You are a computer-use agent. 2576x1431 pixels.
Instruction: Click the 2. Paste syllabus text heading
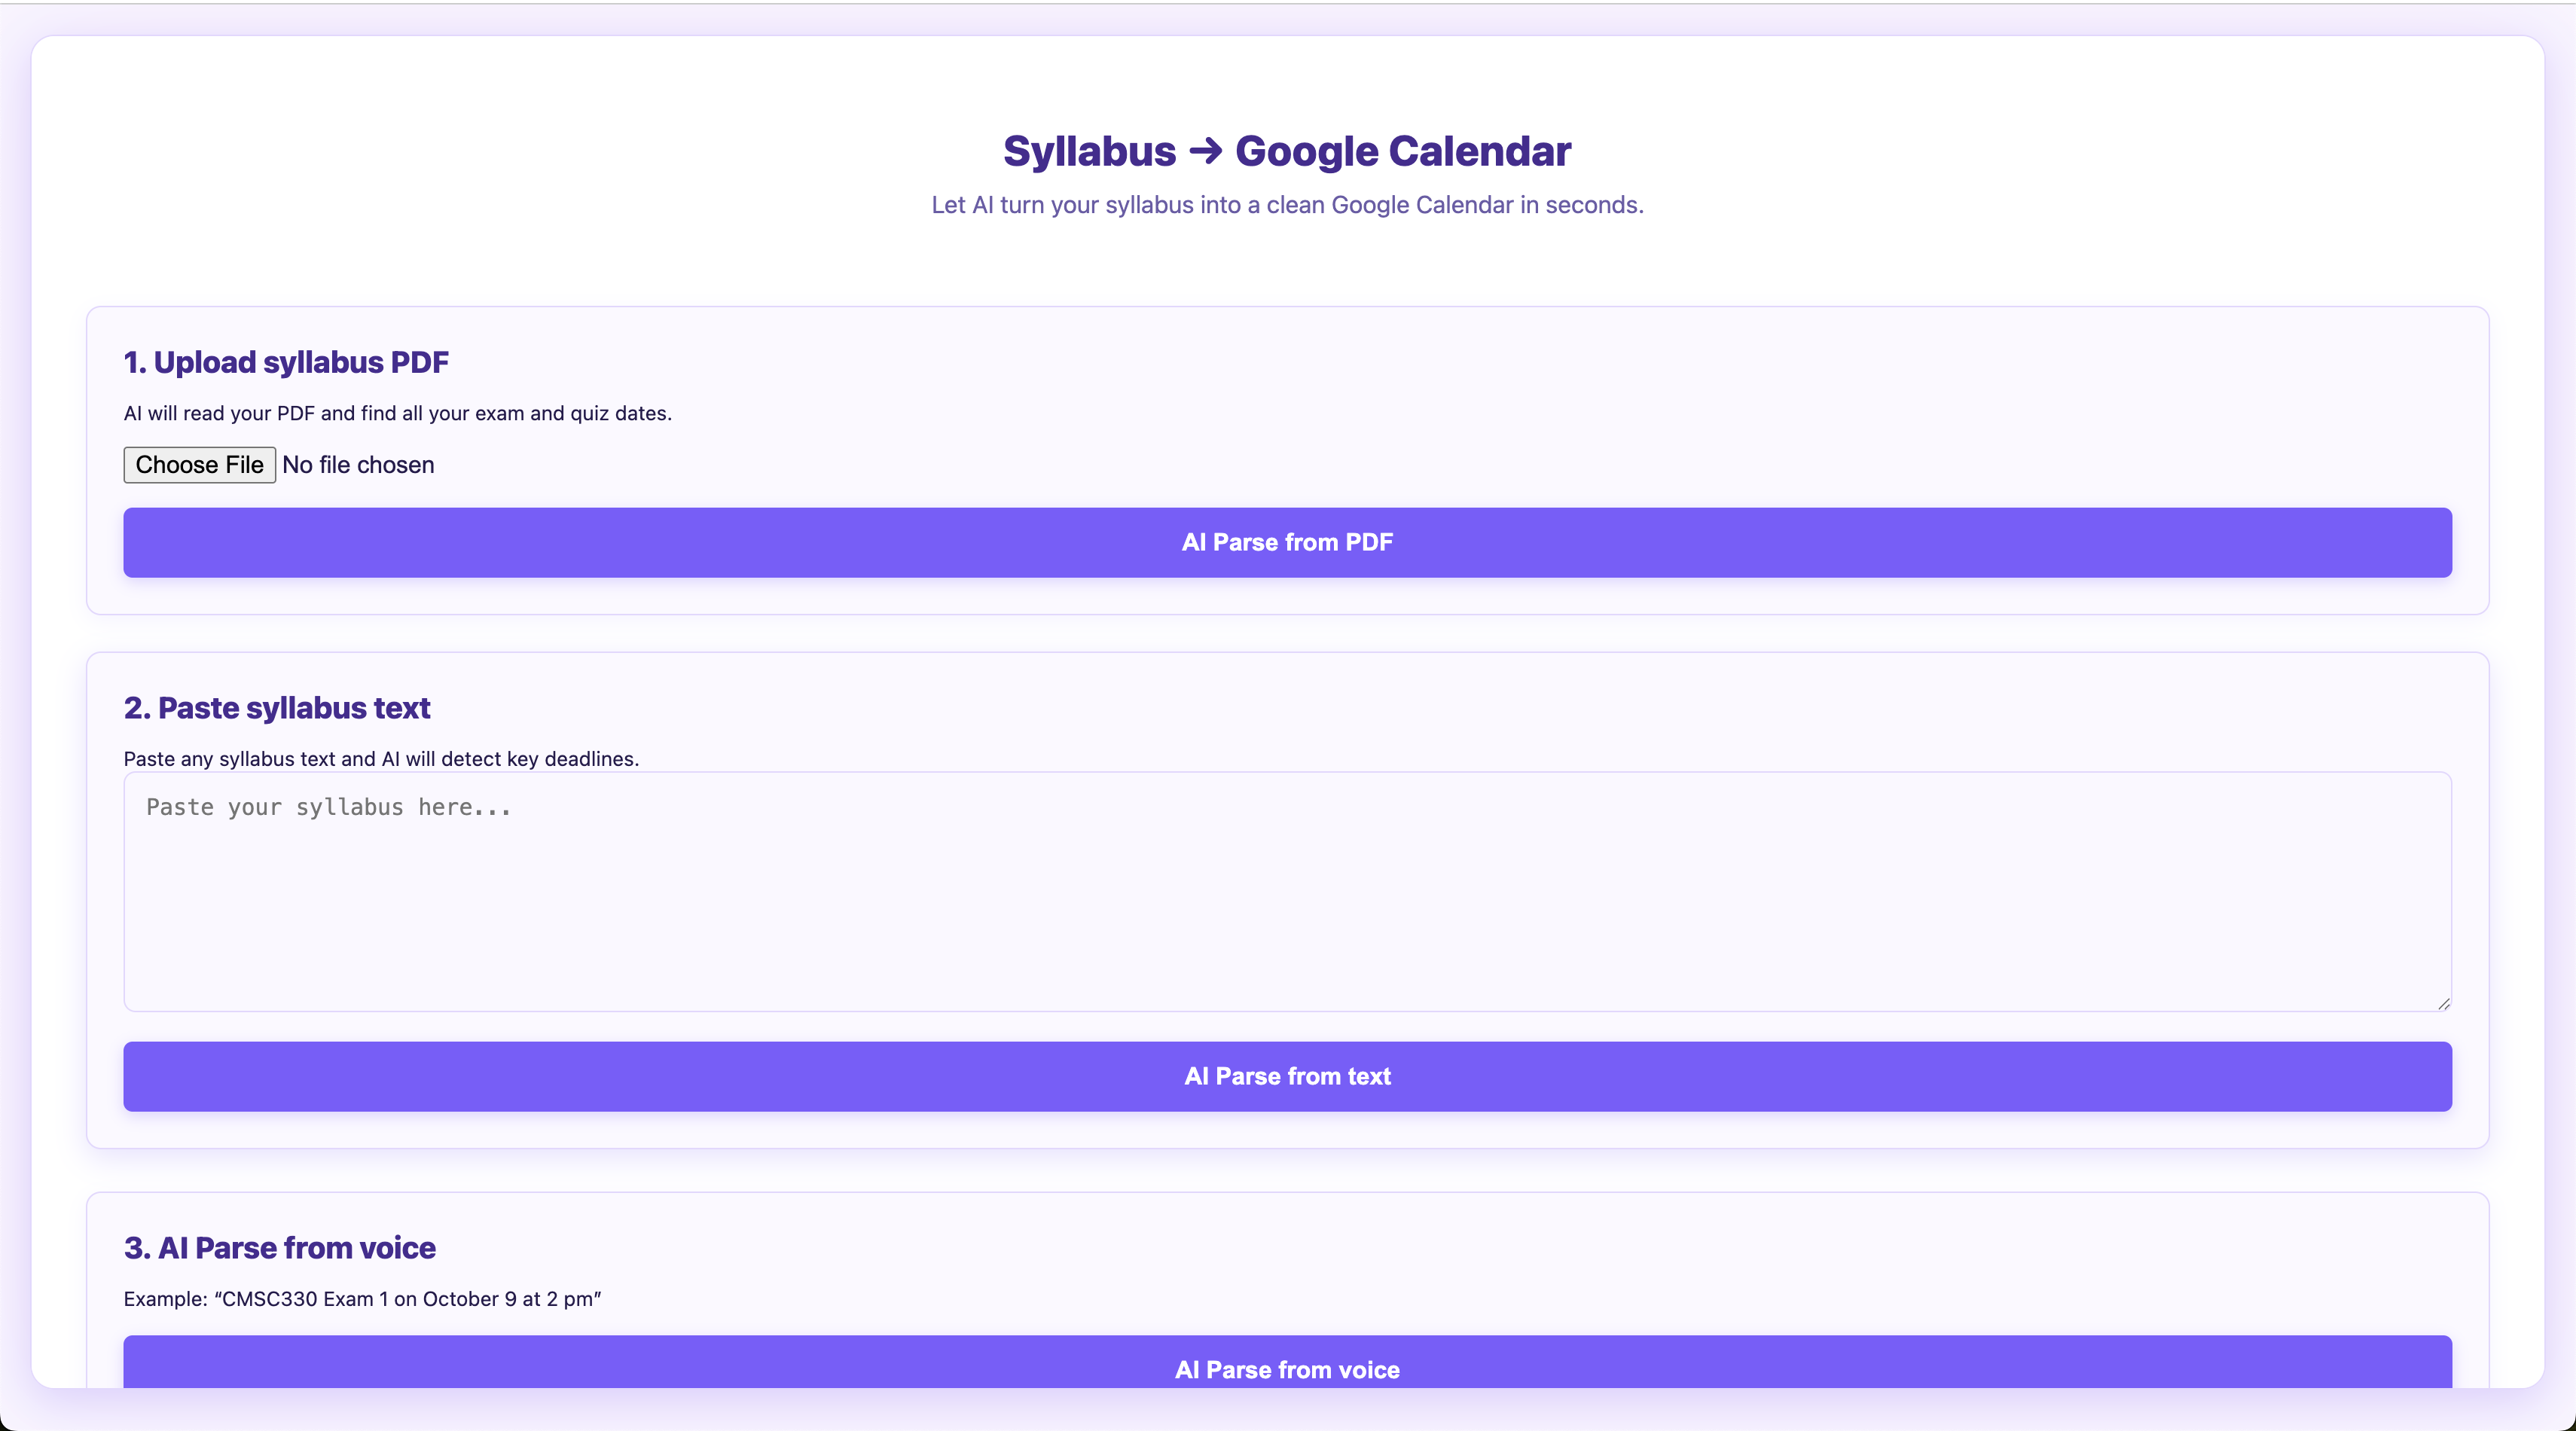coord(277,708)
